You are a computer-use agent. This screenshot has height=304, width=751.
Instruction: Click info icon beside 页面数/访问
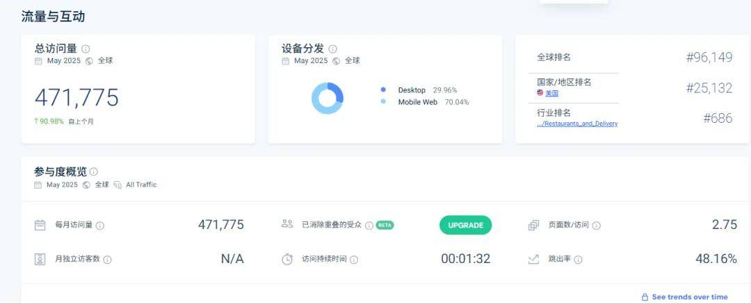click(597, 226)
